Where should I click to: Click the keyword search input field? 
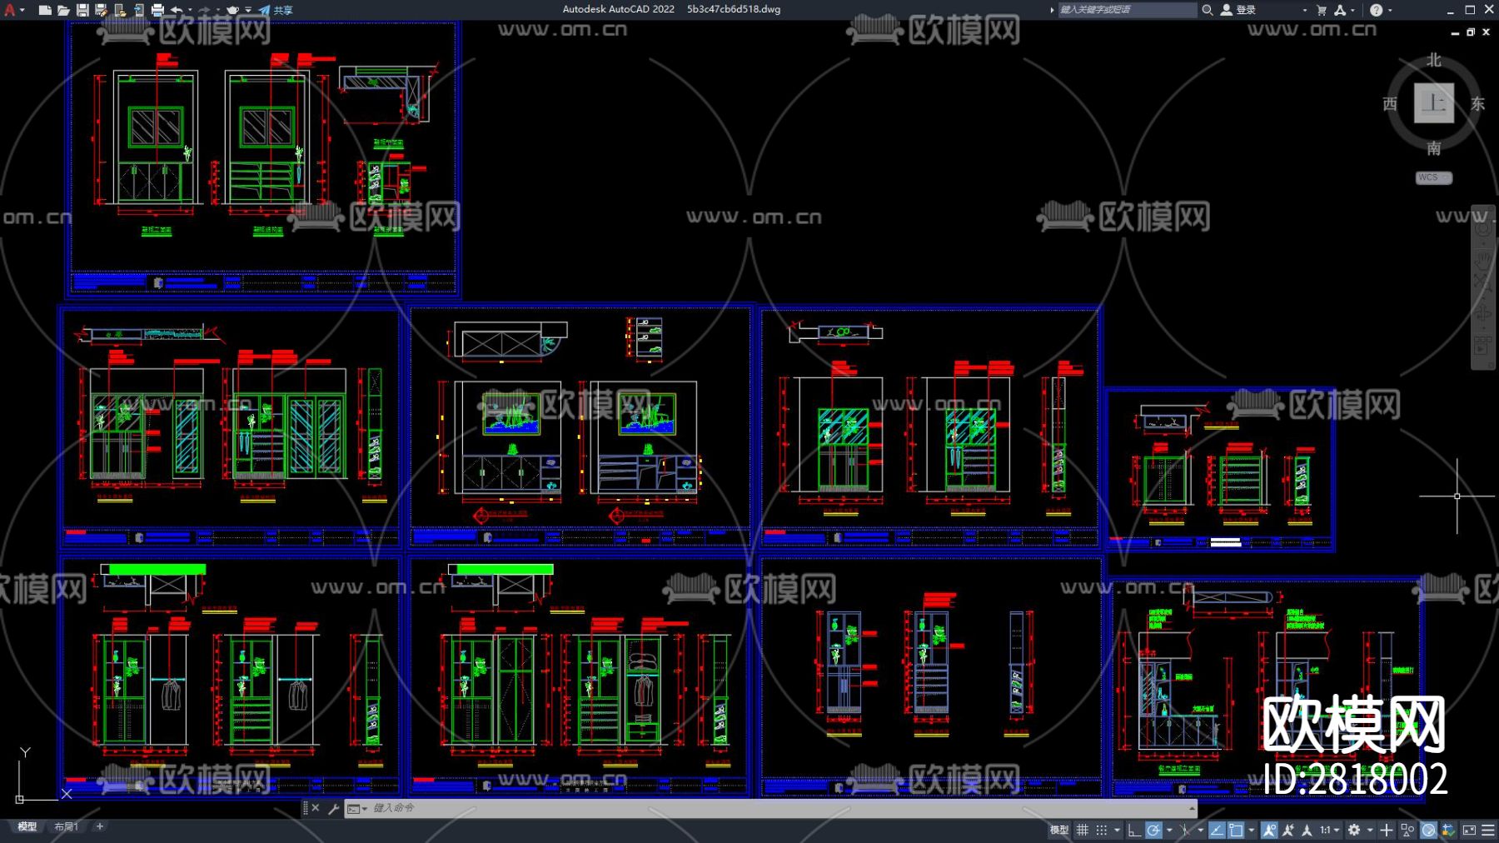pos(1127,10)
